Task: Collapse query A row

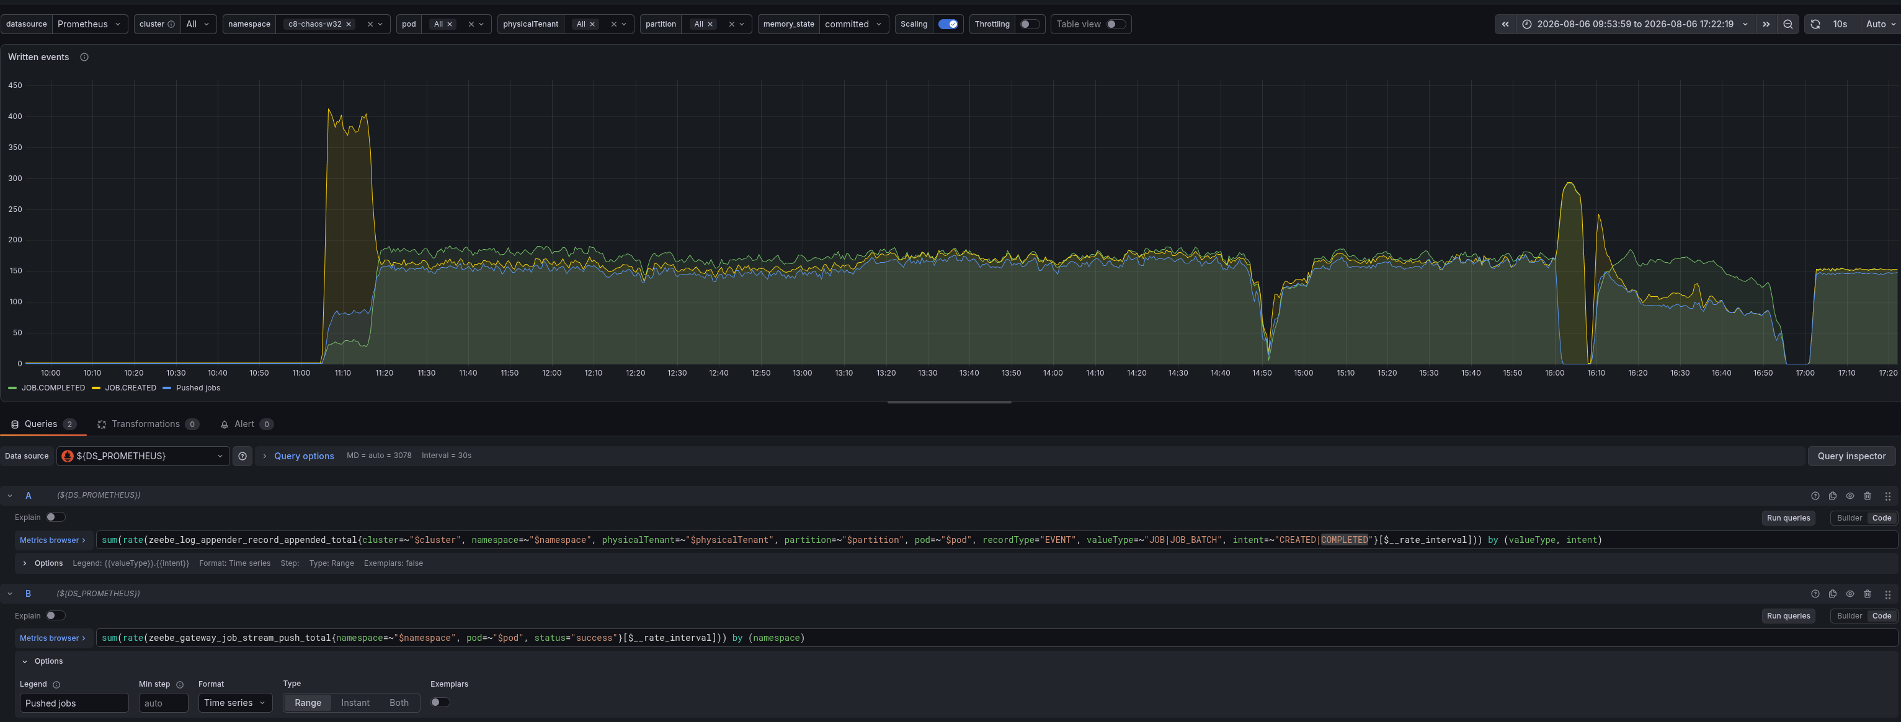Action: tap(11, 496)
